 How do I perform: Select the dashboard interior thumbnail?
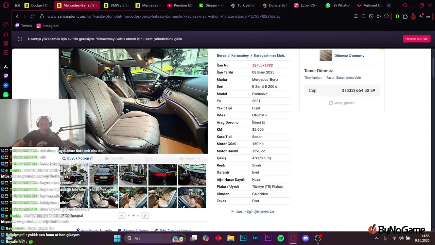[x=192, y=175]
